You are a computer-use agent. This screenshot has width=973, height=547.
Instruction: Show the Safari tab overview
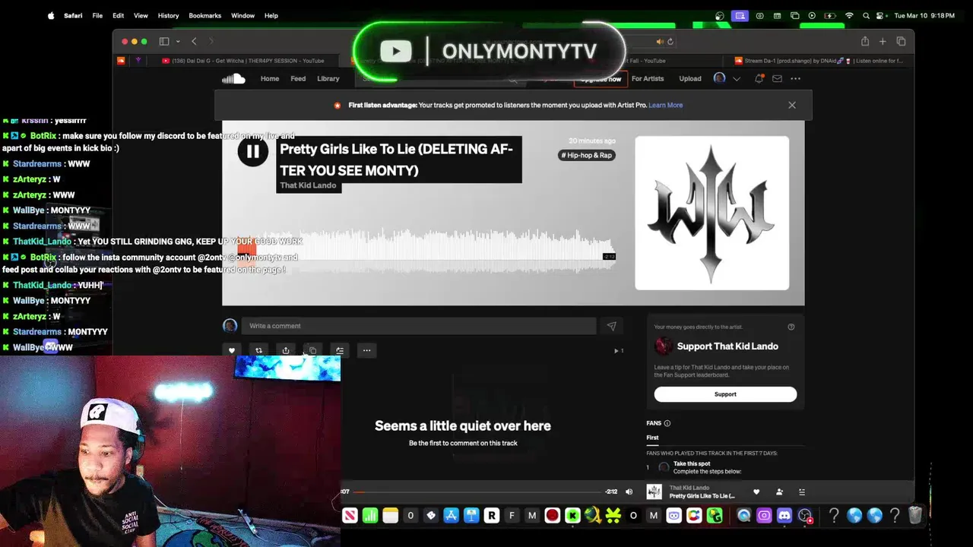(x=901, y=41)
